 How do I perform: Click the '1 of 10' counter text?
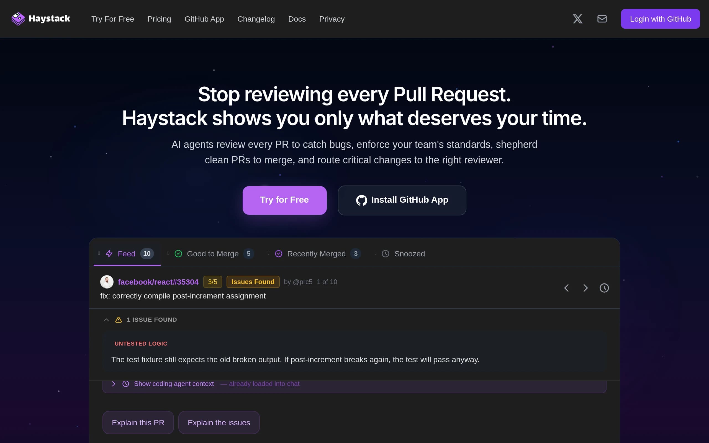pos(327,282)
